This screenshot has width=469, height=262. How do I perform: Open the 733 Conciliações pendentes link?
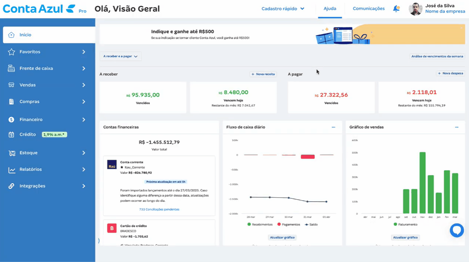coord(159,209)
